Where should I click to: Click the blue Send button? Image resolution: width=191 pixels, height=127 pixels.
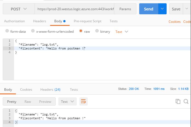(x=149, y=9)
